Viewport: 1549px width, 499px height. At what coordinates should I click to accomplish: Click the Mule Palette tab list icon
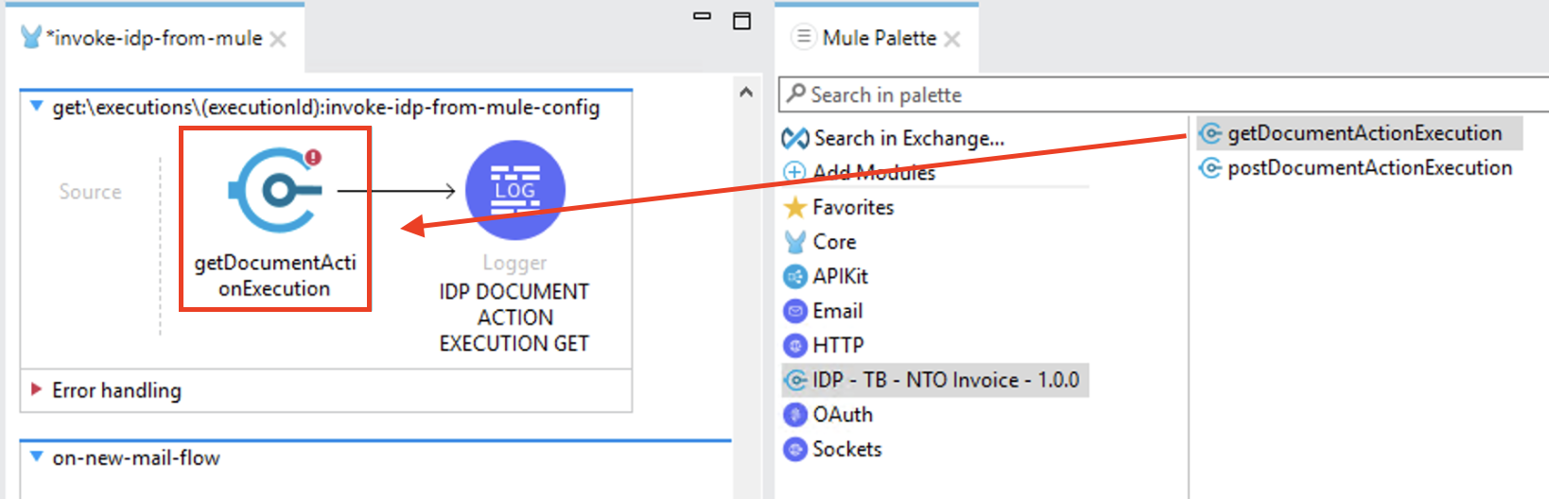point(803,37)
